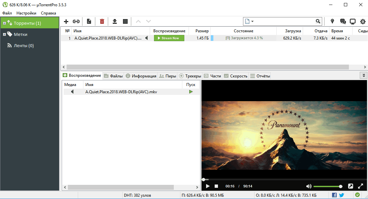368x199 pixels.
Task: Click the speaker icon in media list
Action: click(x=72, y=92)
